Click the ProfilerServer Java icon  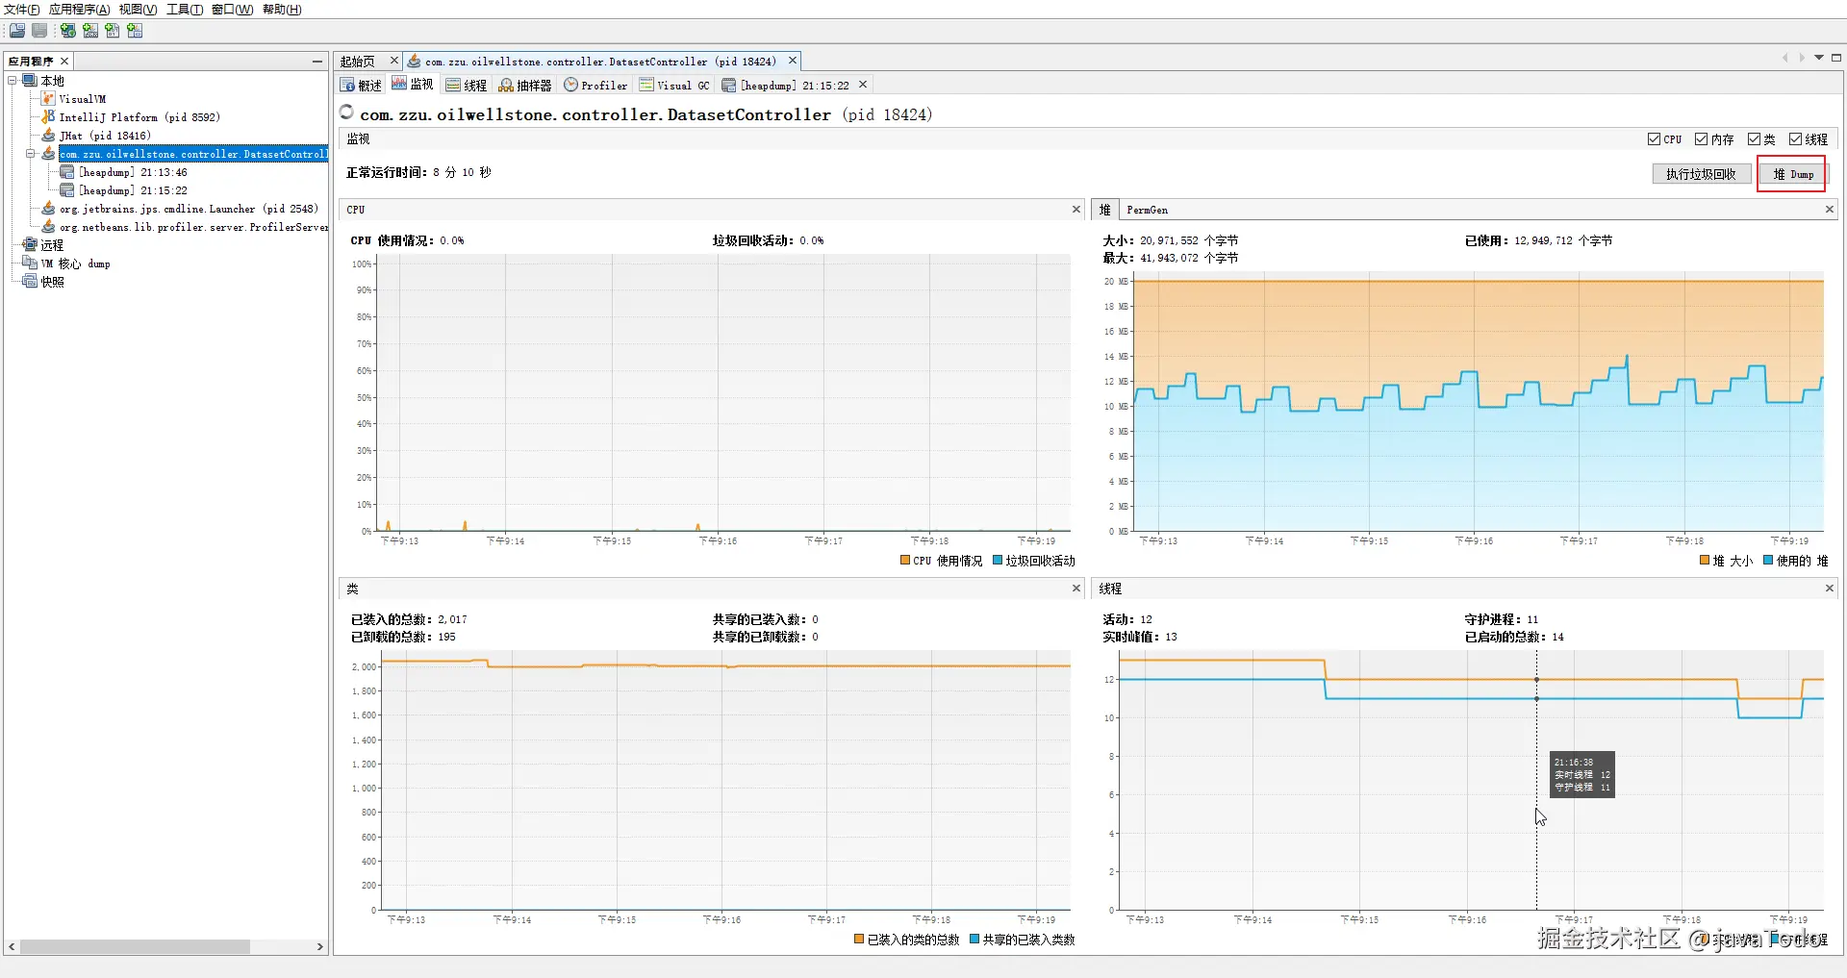coord(48,227)
